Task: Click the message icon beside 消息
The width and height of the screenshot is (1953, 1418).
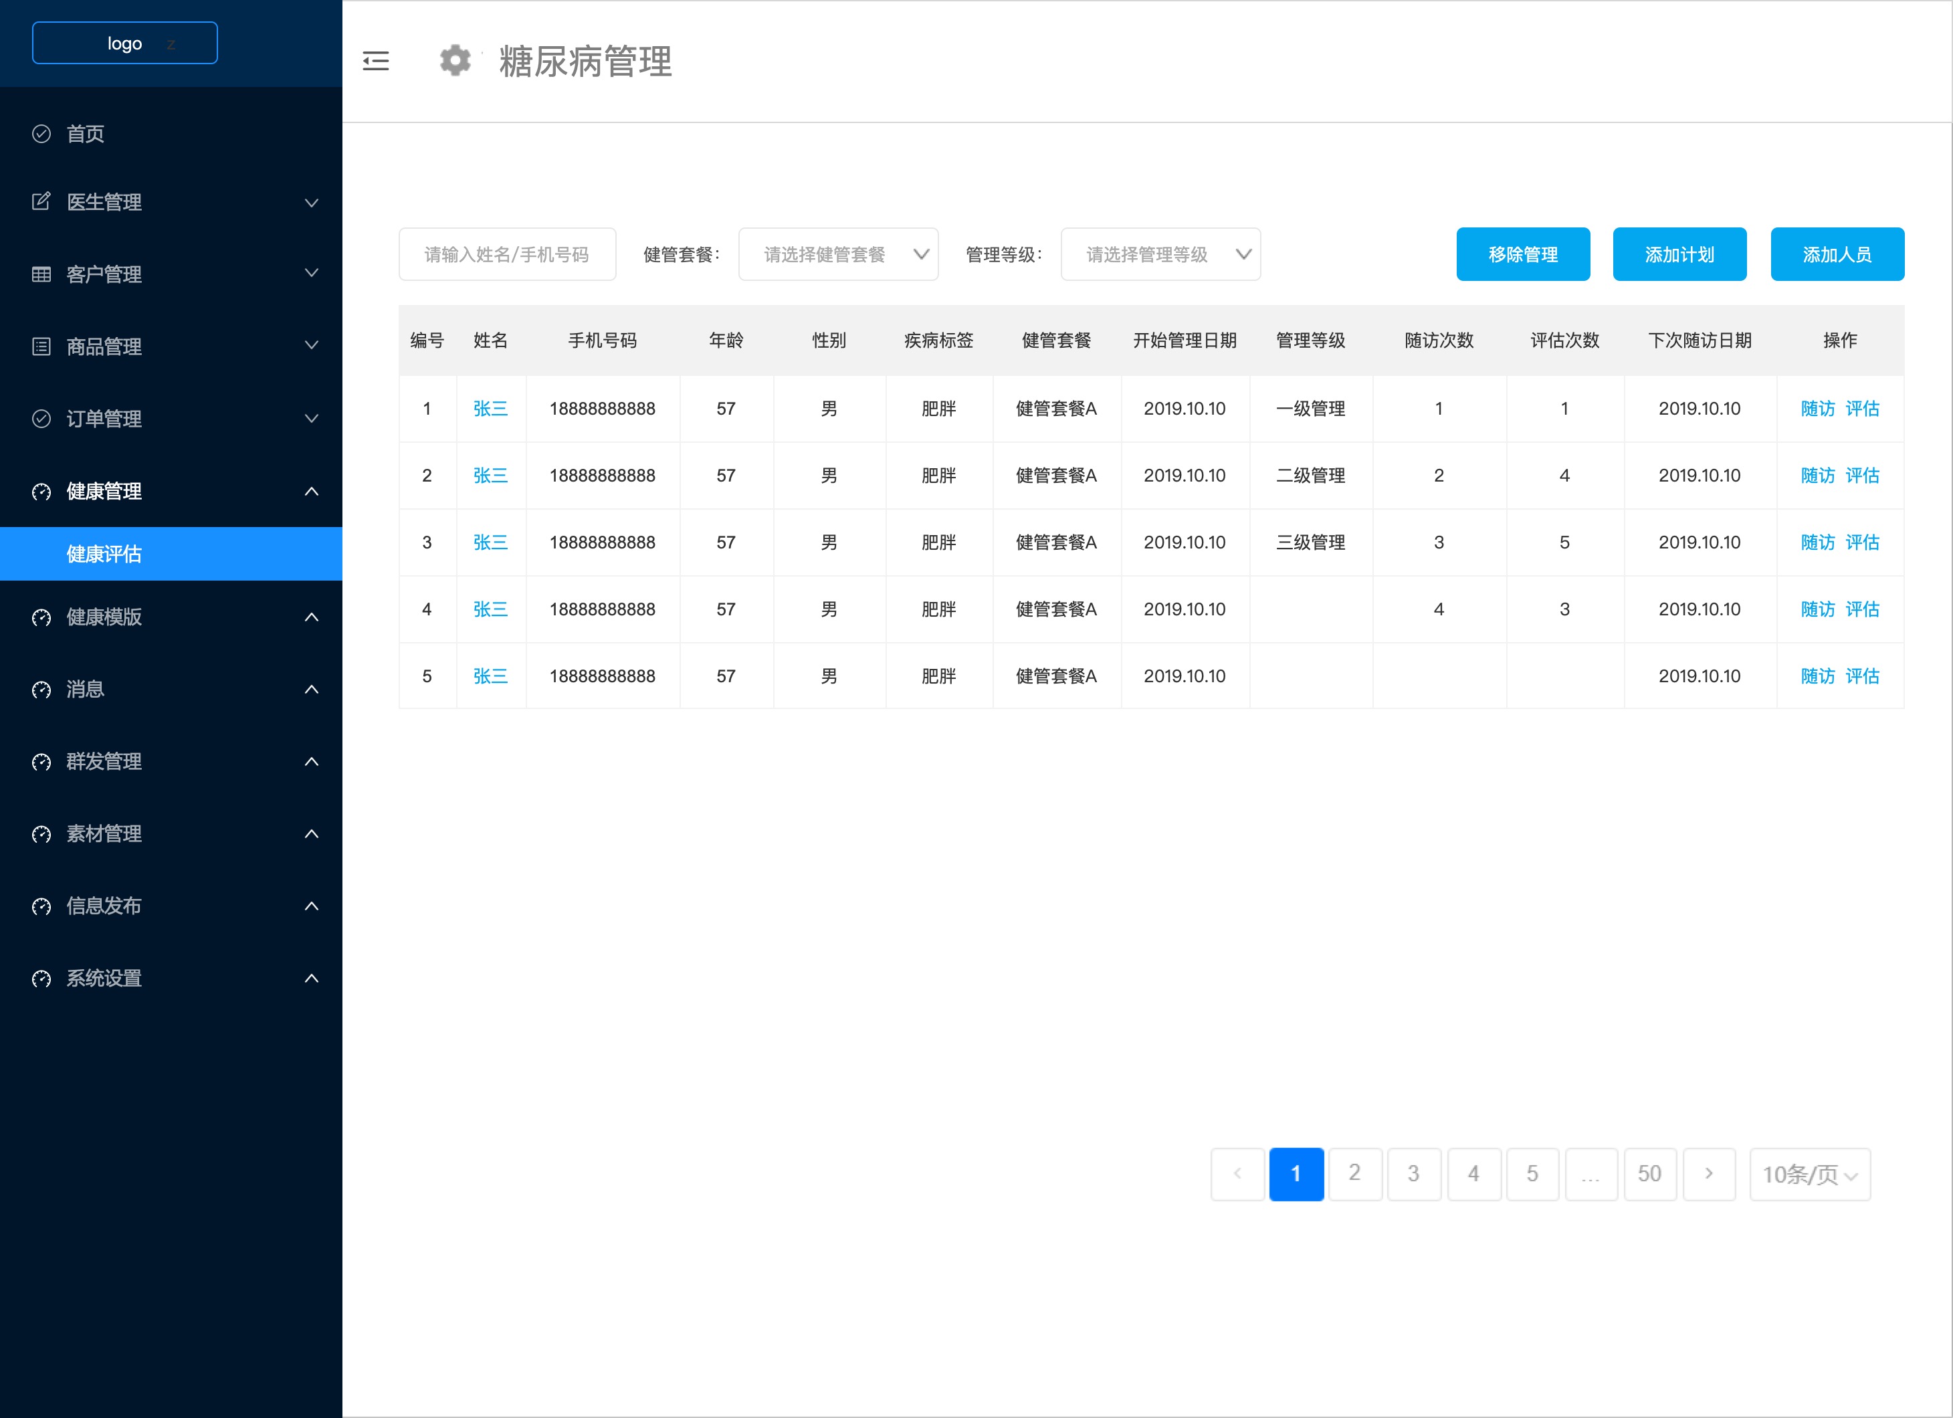Action: click(x=41, y=690)
